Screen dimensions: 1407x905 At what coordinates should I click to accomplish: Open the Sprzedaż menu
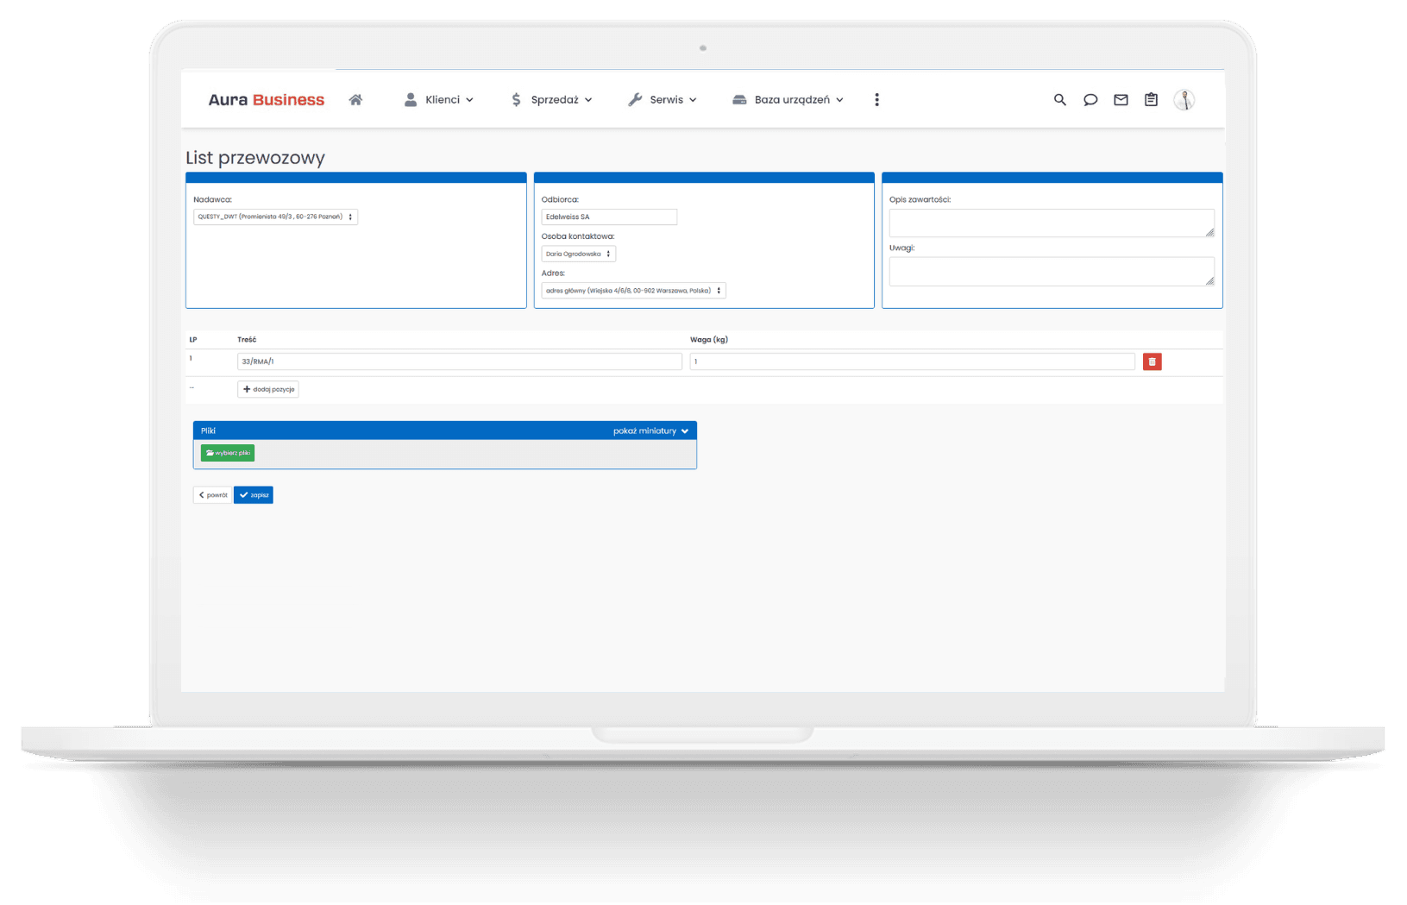point(551,100)
